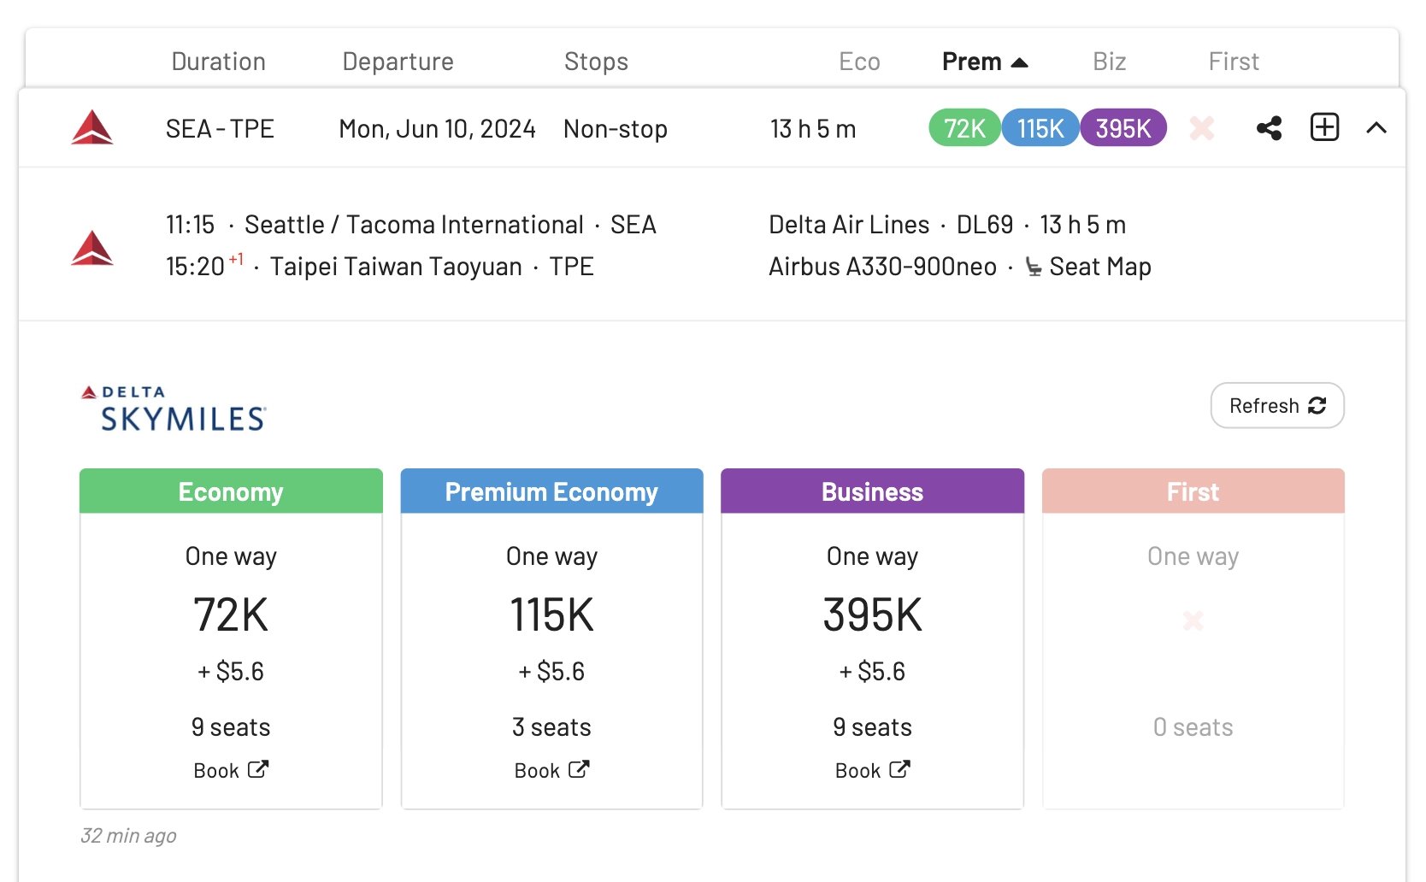Click the 0 seats text in First card
Image resolution: width=1426 pixels, height=882 pixels.
click(x=1193, y=727)
